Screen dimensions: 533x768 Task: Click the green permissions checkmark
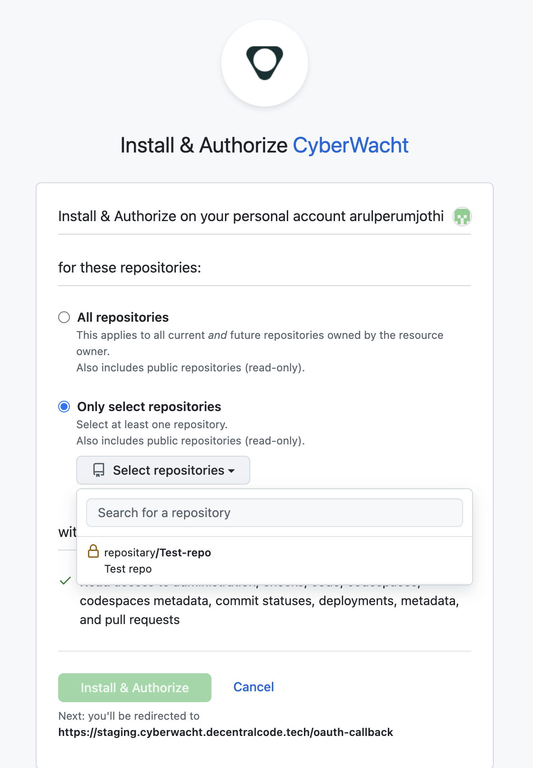coord(66,581)
